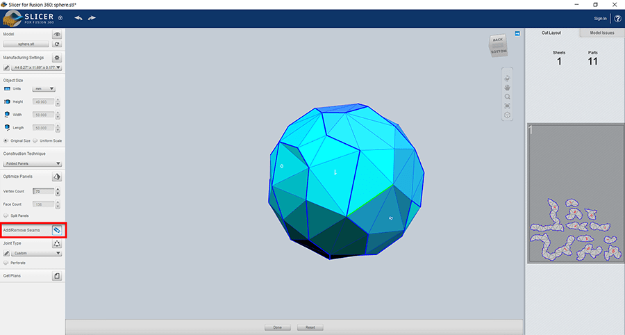Click the Undo arrow in header
The height and width of the screenshot is (335, 625).
coord(78,18)
